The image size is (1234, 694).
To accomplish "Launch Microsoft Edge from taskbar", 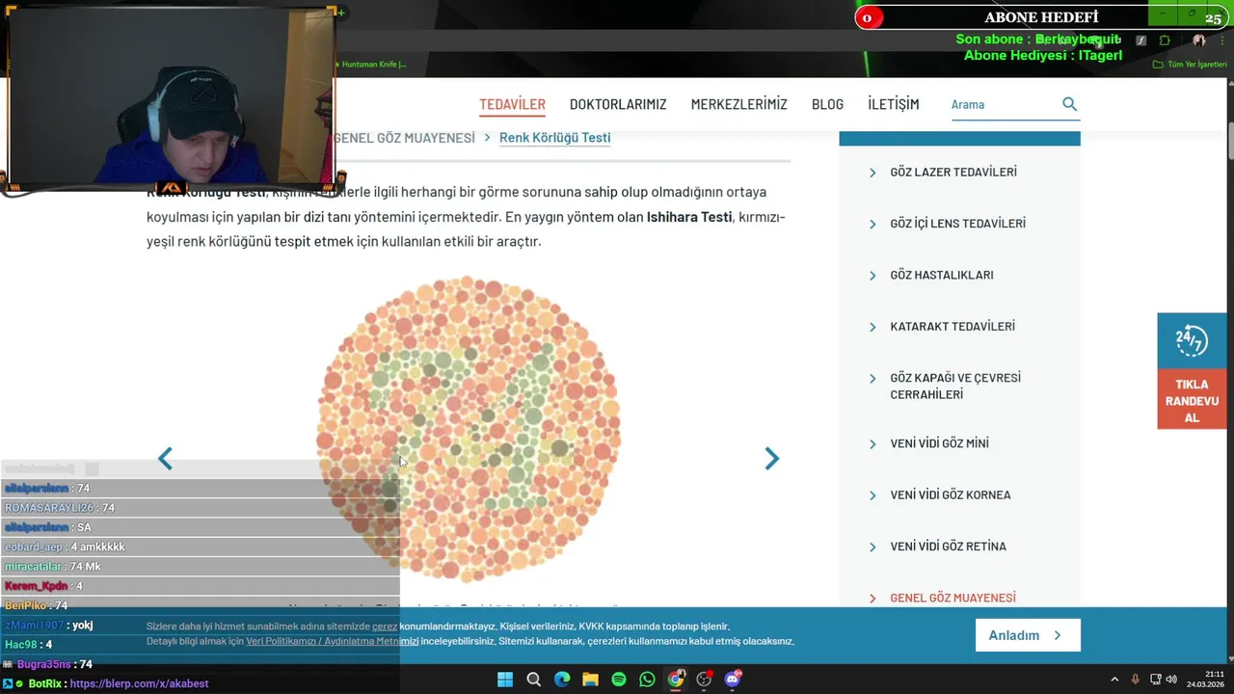I will (562, 680).
